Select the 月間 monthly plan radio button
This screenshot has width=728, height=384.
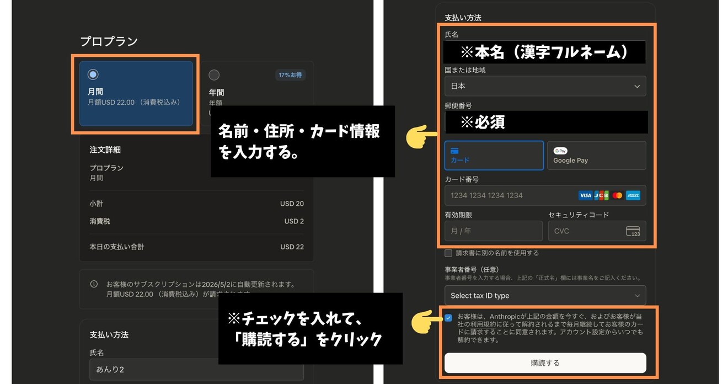click(93, 74)
